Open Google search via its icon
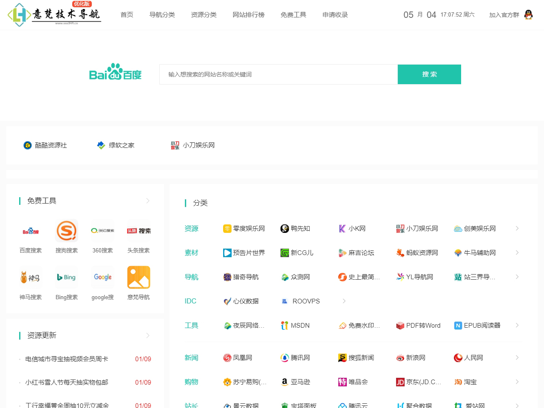This screenshot has width=544, height=408. click(x=102, y=277)
